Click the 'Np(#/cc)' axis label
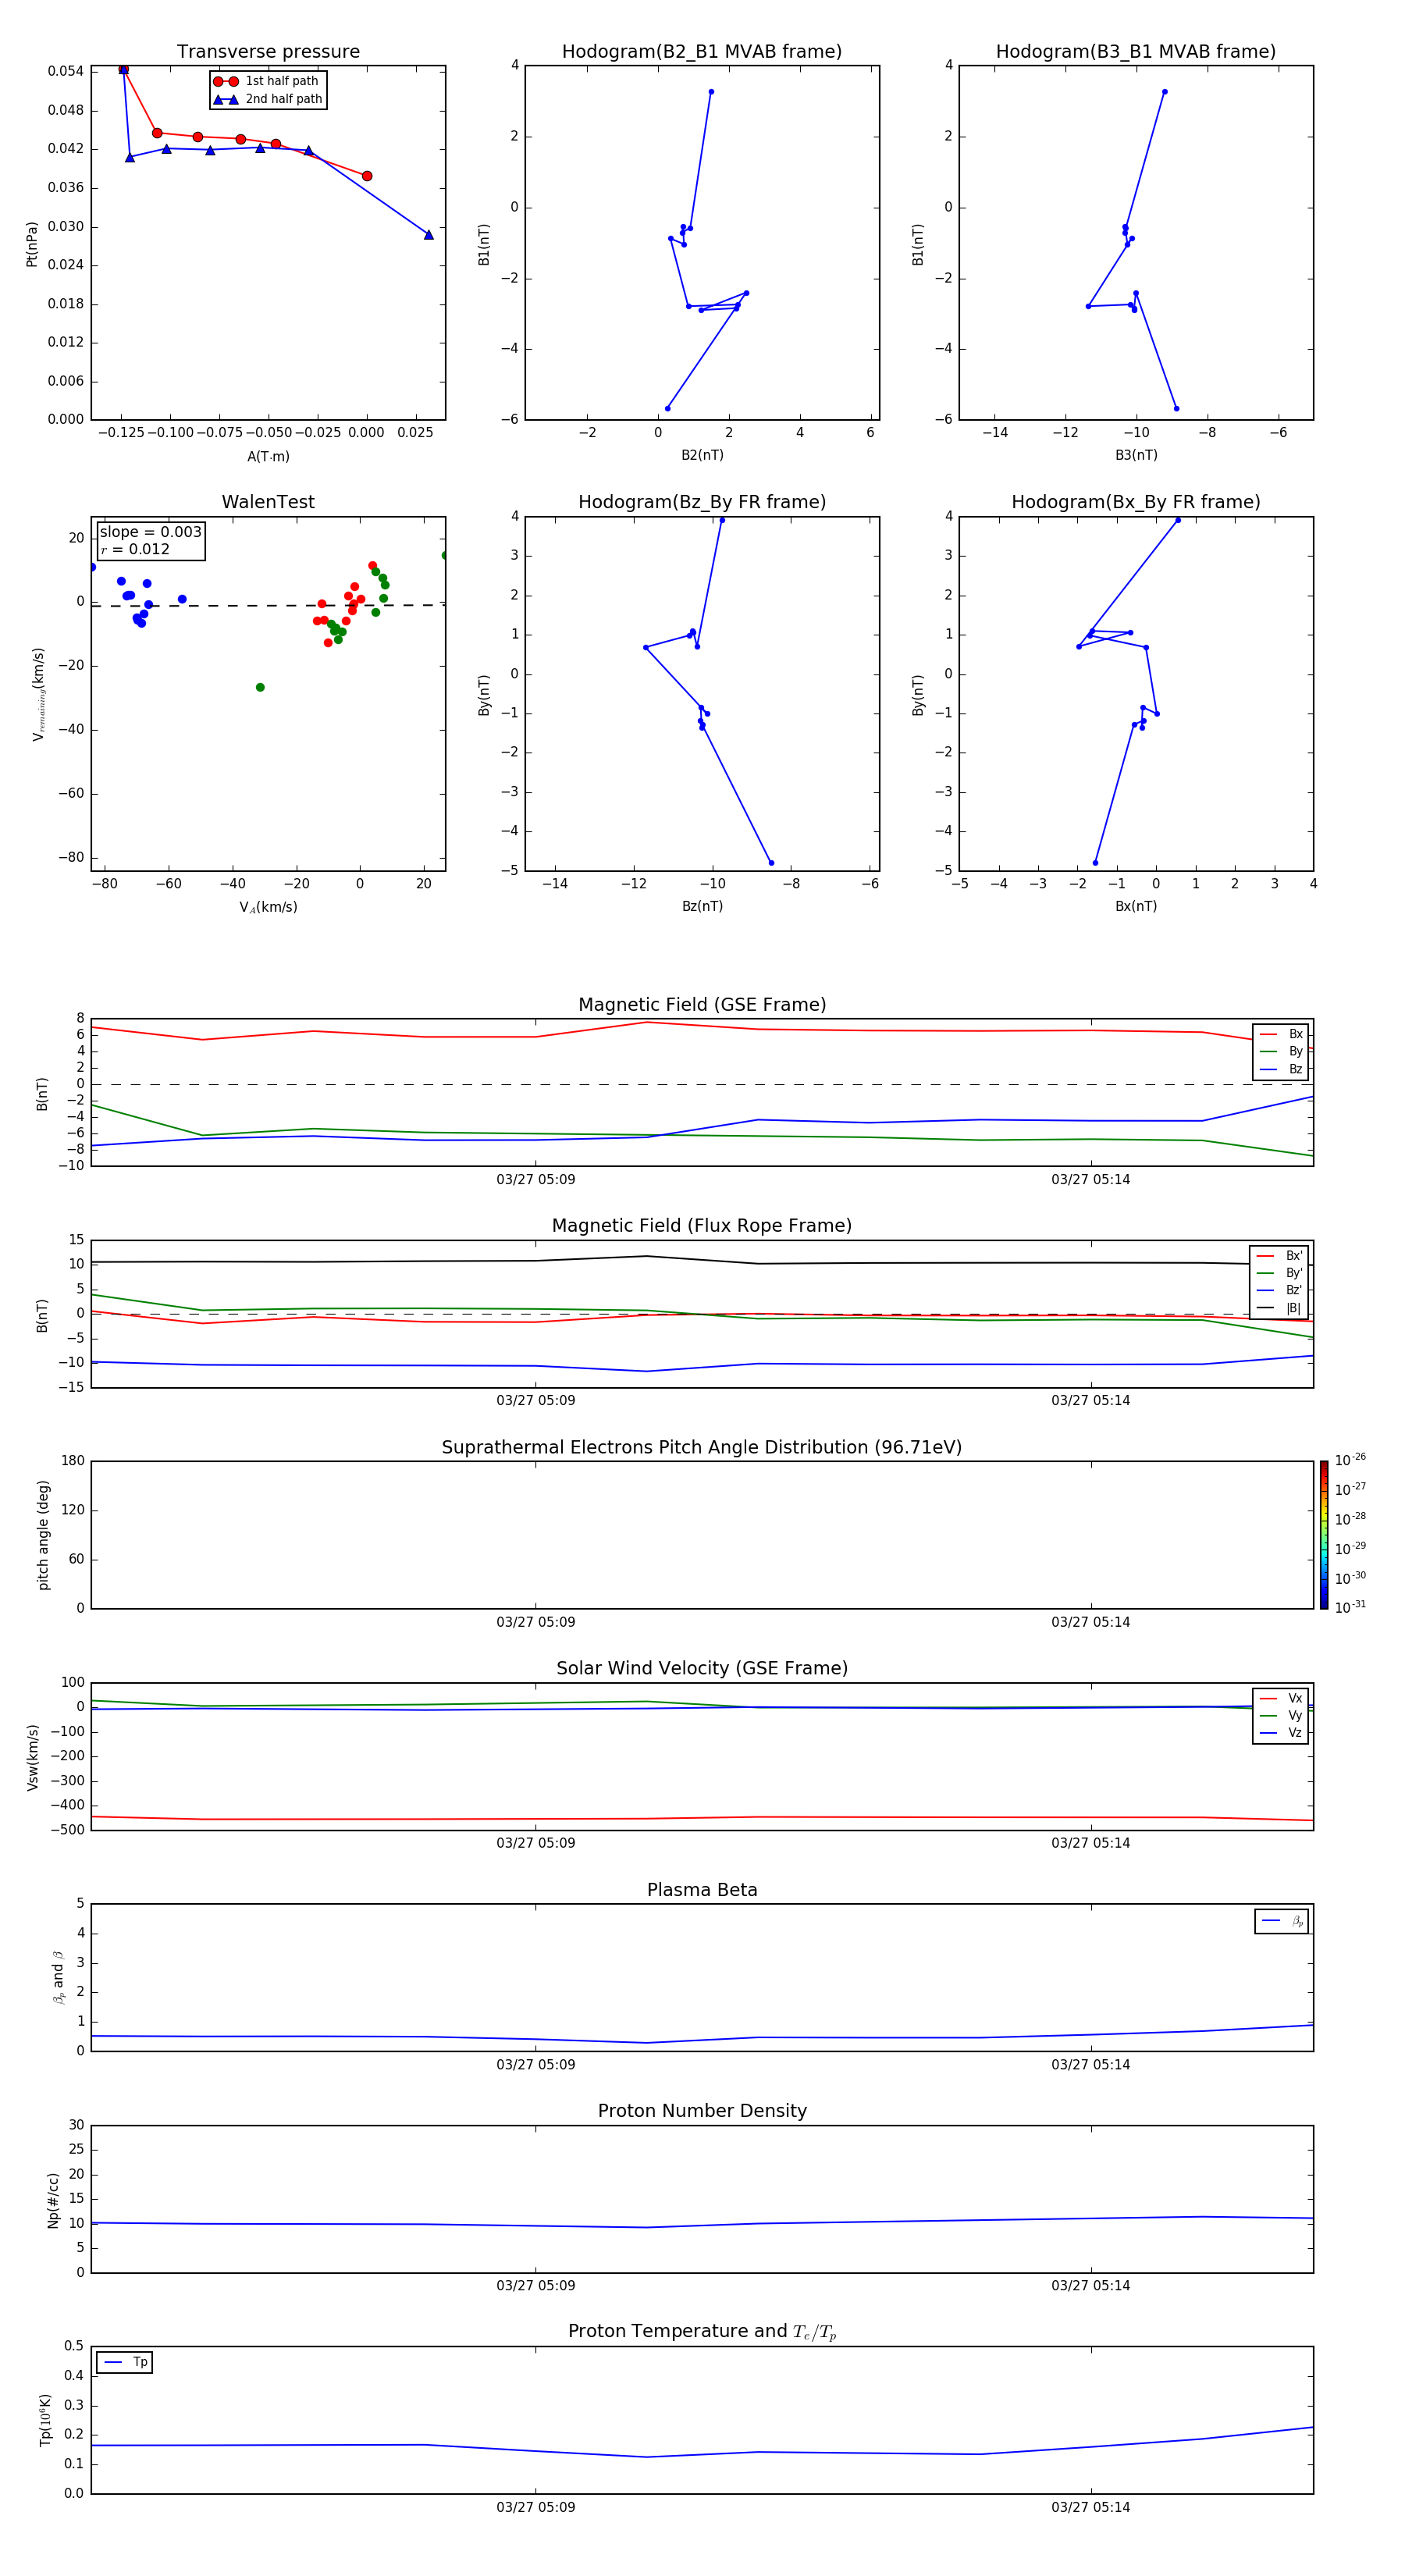The image size is (1405, 2576). (x=53, y=2200)
